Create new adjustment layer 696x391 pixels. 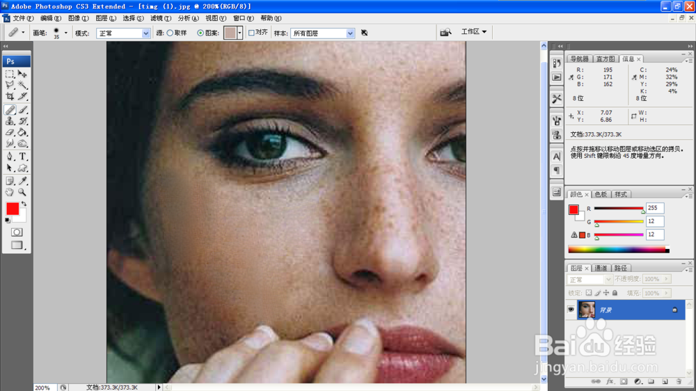(x=638, y=381)
